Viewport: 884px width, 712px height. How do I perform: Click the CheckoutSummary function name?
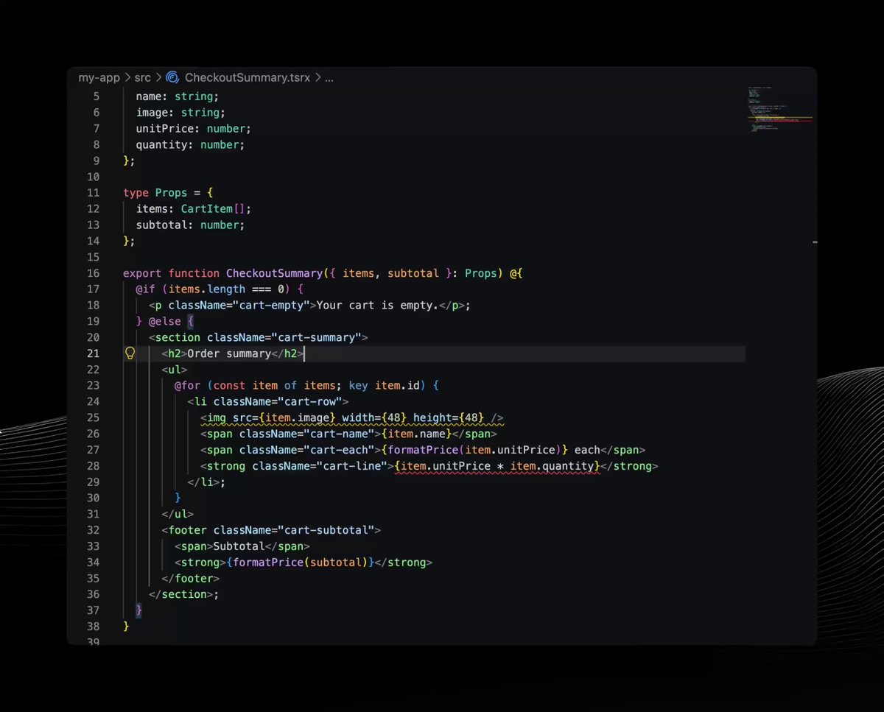click(x=274, y=273)
